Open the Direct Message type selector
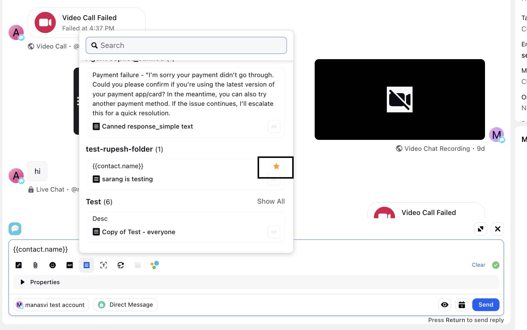This screenshot has height=330, width=527. coord(125,305)
